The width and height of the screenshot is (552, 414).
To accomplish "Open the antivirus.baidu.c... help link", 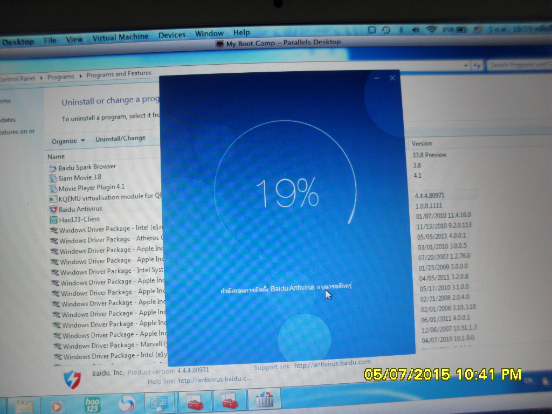I will (215, 379).
